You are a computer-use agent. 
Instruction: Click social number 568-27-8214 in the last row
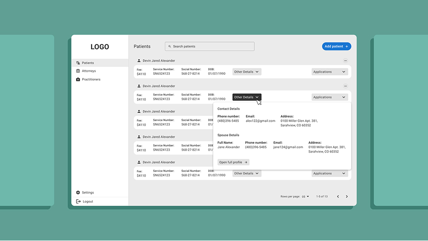[x=190, y=175]
